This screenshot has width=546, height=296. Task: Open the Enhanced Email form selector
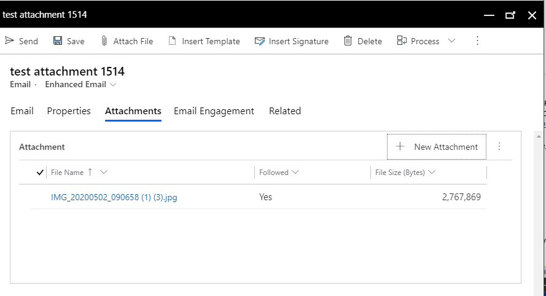[80, 85]
